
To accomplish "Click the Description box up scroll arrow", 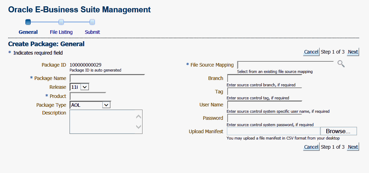I will pos(139,117).
